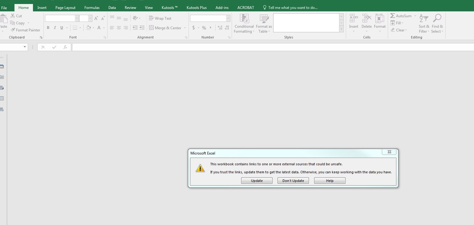Open the Font Color dropdown arrow
Screen dimensions: 474x225
(104, 28)
